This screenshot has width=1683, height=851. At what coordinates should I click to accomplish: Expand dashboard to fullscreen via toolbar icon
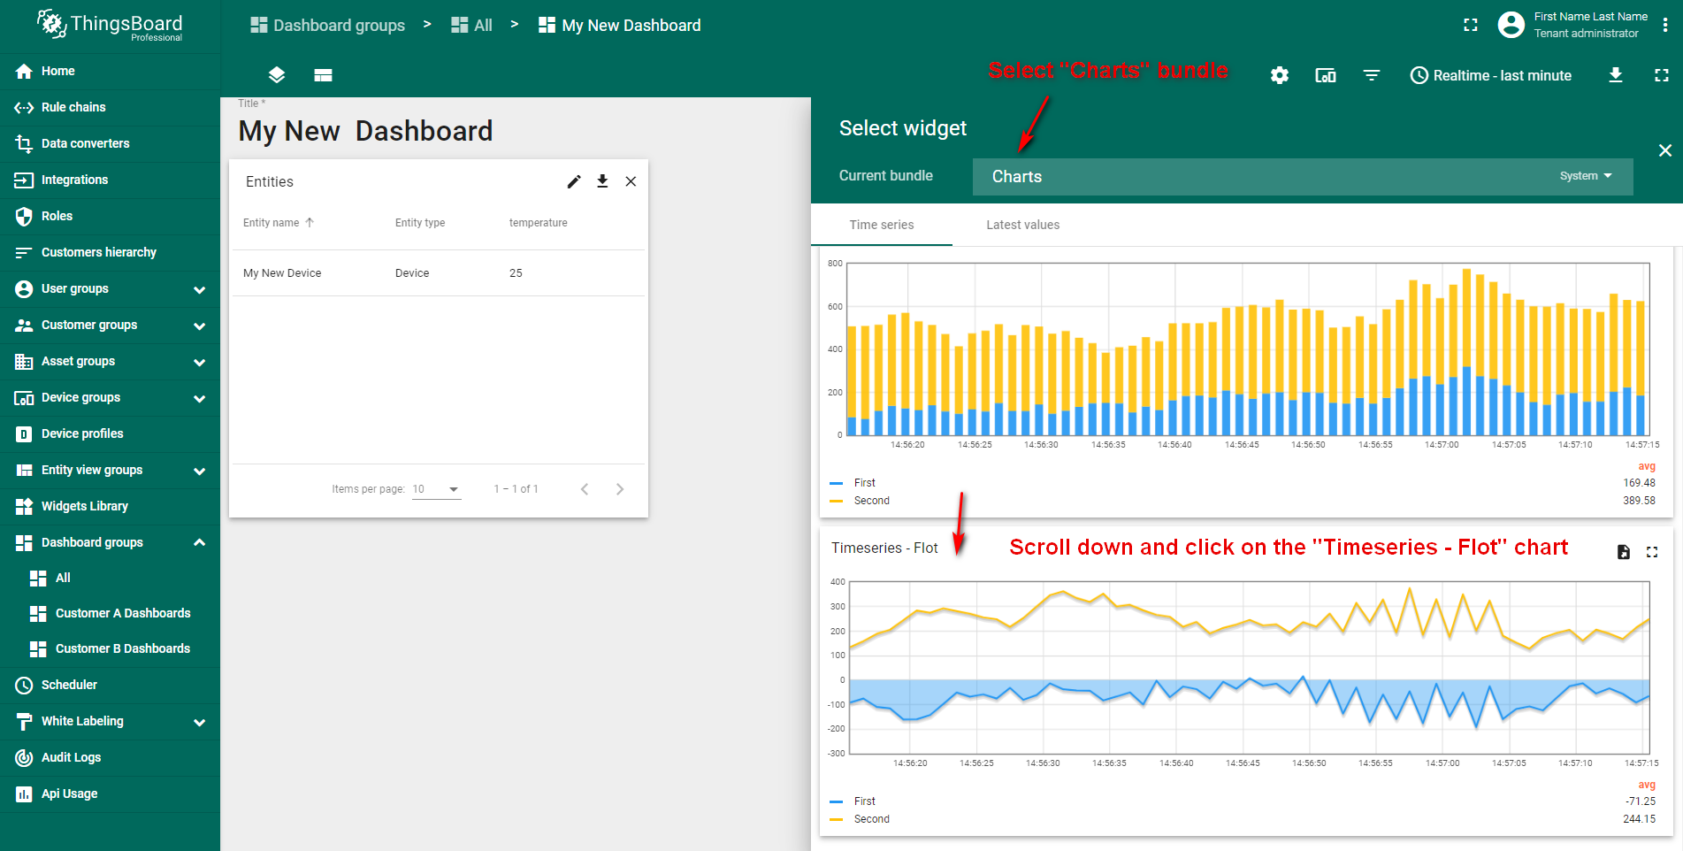(1662, 75)
